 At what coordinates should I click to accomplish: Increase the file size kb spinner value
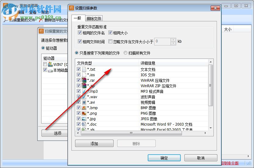173,40
